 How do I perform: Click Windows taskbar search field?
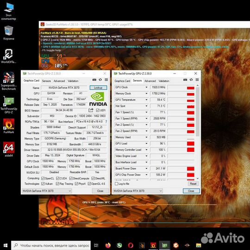click(51, 245)
